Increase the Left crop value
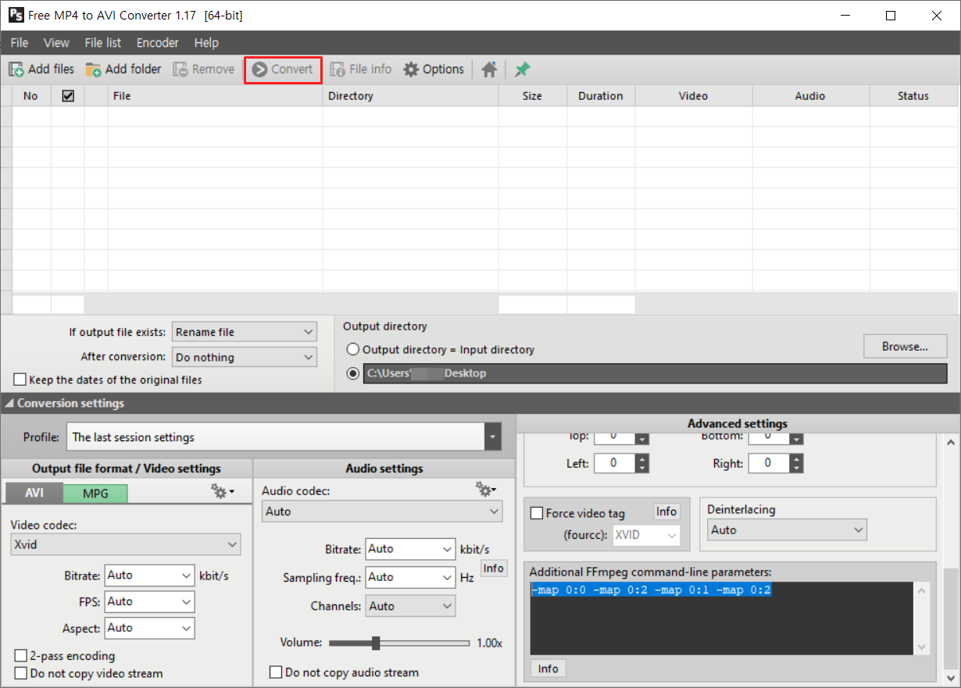961x688 pixels. (x=642, y=459)
